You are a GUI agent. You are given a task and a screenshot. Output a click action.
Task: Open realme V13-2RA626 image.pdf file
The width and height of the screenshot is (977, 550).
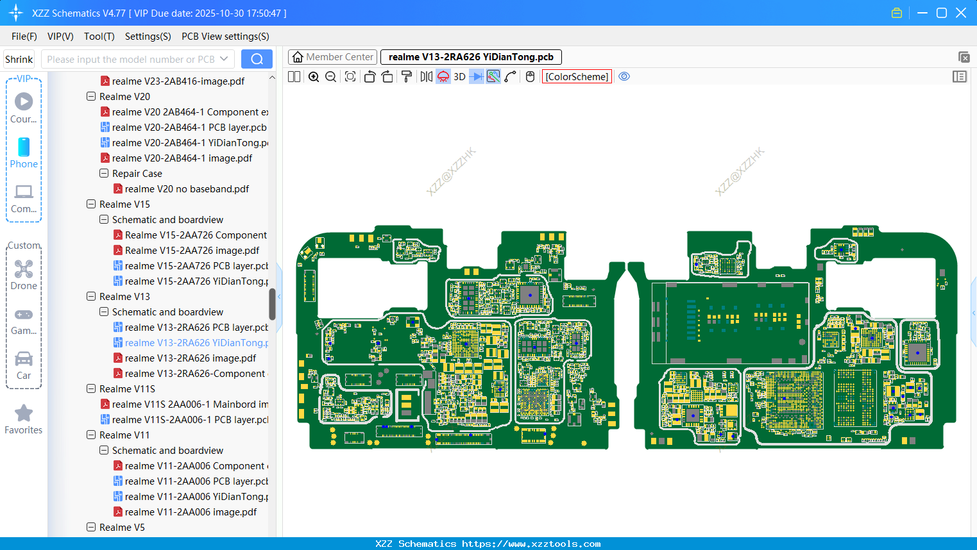click(191, 358)
